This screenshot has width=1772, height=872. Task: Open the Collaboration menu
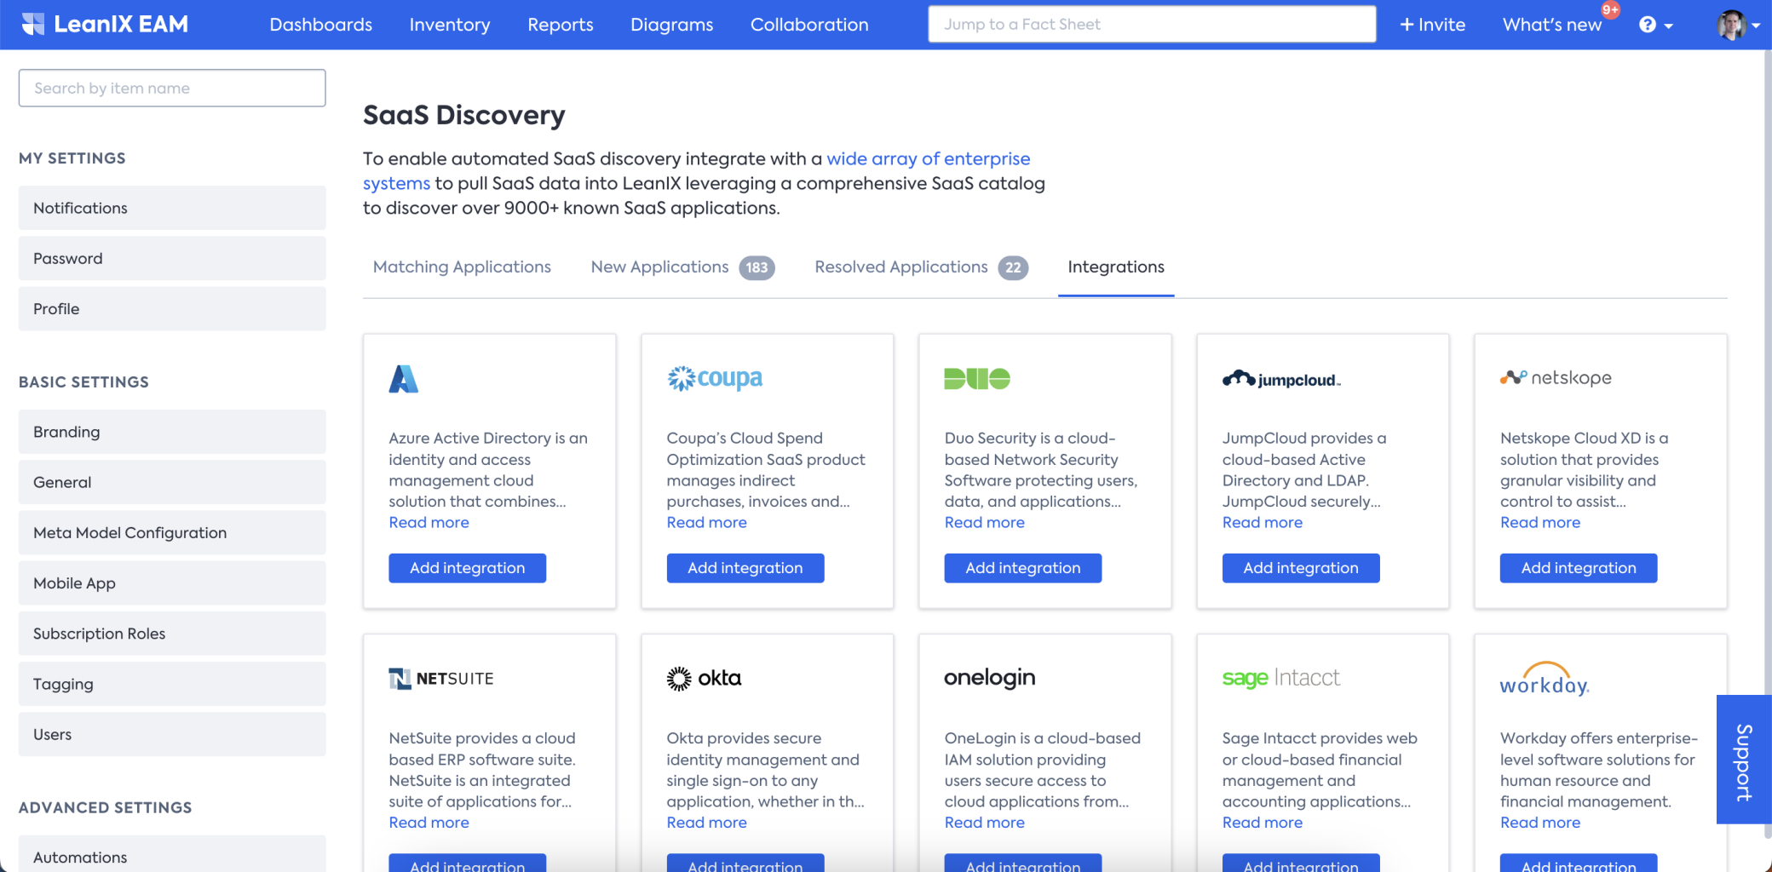[x=809, y=25]
